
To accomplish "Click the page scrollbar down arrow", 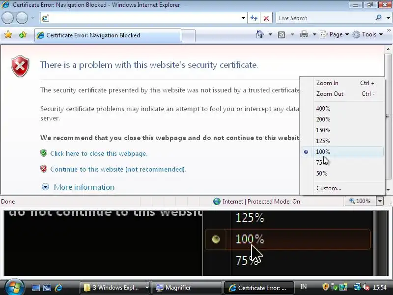I will click(x=388, y=190).
